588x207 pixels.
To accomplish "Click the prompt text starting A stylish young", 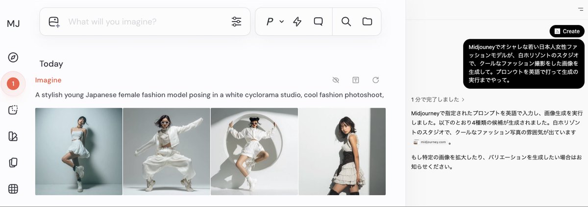I will [209, 95].
